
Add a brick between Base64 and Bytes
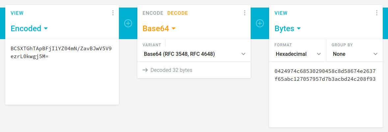pos(260,23)
